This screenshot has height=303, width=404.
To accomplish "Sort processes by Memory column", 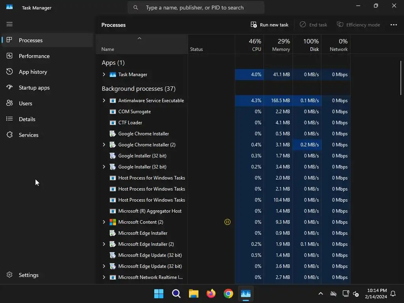I will click(x=278, y=45).
